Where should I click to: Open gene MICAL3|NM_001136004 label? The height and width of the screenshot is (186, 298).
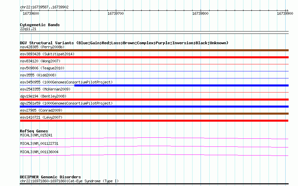pyautogui.click(x=39, y=152)
